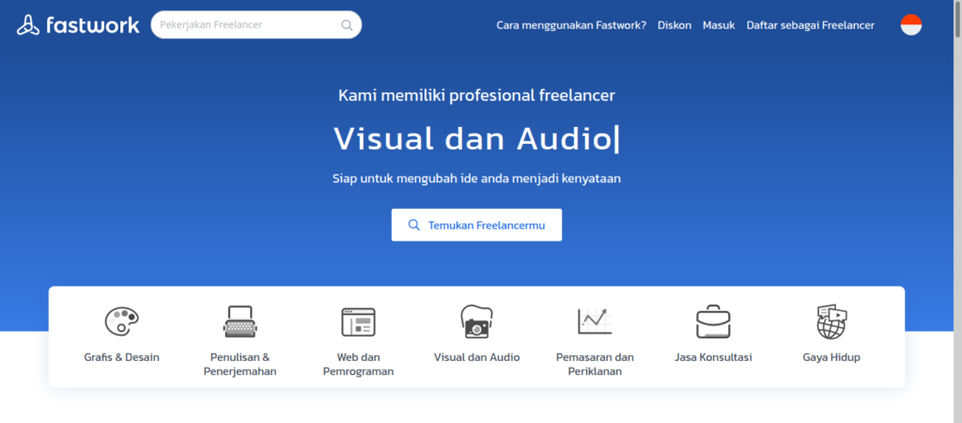This screenshot has width=962, height=423.
Task: Click the typewriter icon for Penulisan & Penerjemahan
Action: click(240, 321)
